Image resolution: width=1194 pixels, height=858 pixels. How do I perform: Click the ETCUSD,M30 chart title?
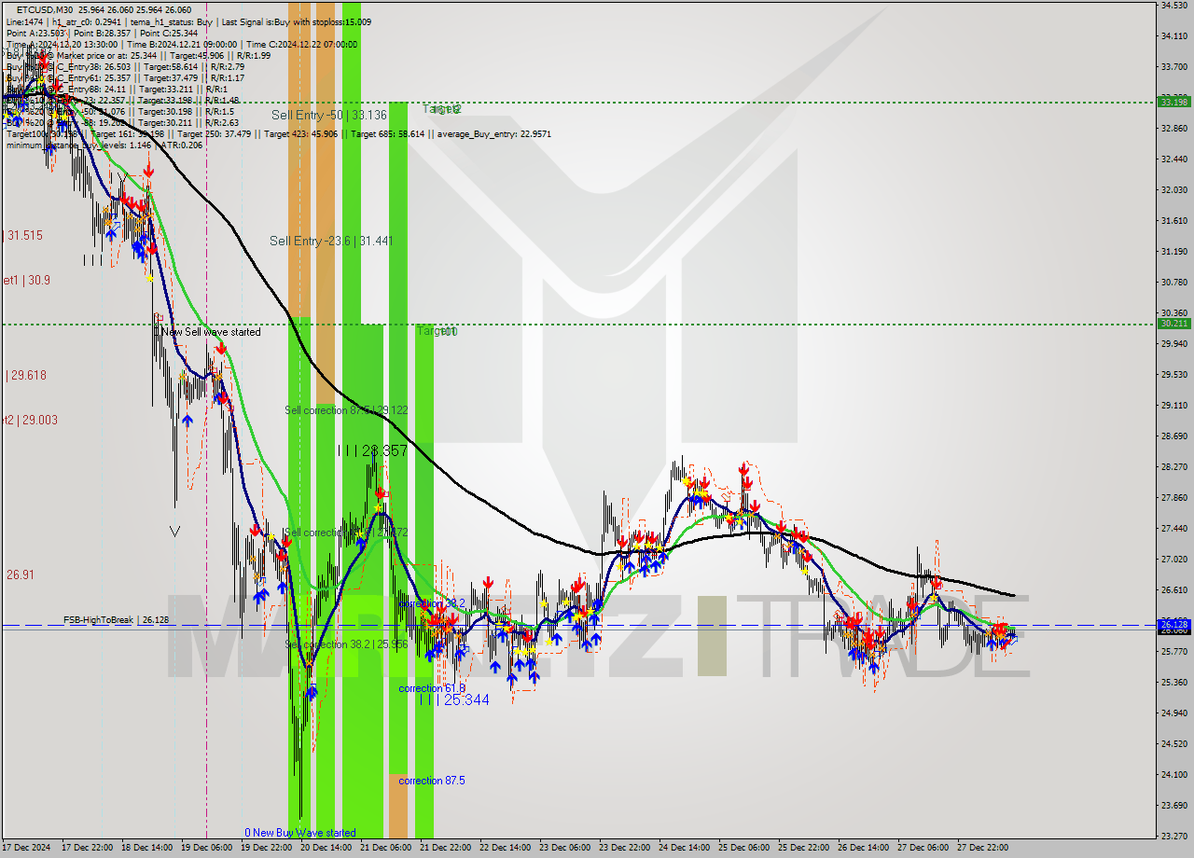[x=47, y=9]
